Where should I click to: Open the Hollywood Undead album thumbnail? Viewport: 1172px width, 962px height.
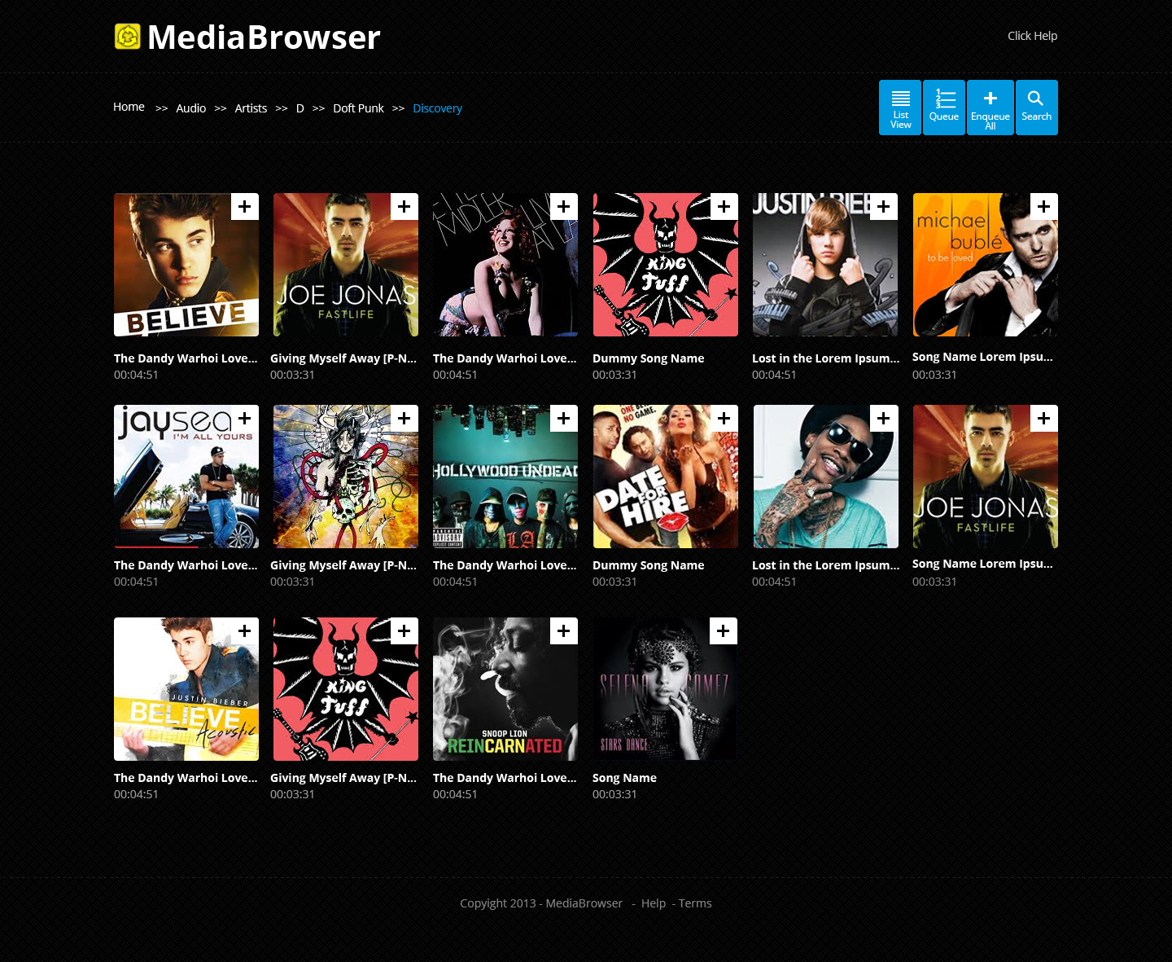[505, 477]
